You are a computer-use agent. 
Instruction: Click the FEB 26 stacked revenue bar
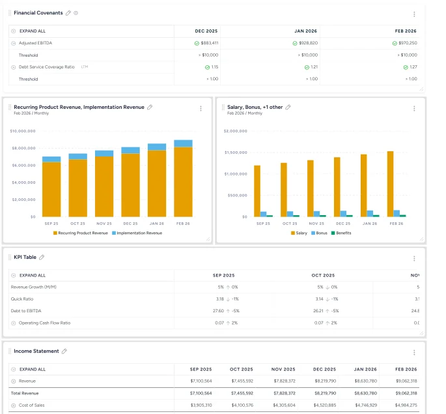(x=183, y=179)
